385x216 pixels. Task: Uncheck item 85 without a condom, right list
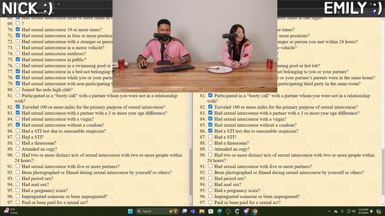point(210,125)
